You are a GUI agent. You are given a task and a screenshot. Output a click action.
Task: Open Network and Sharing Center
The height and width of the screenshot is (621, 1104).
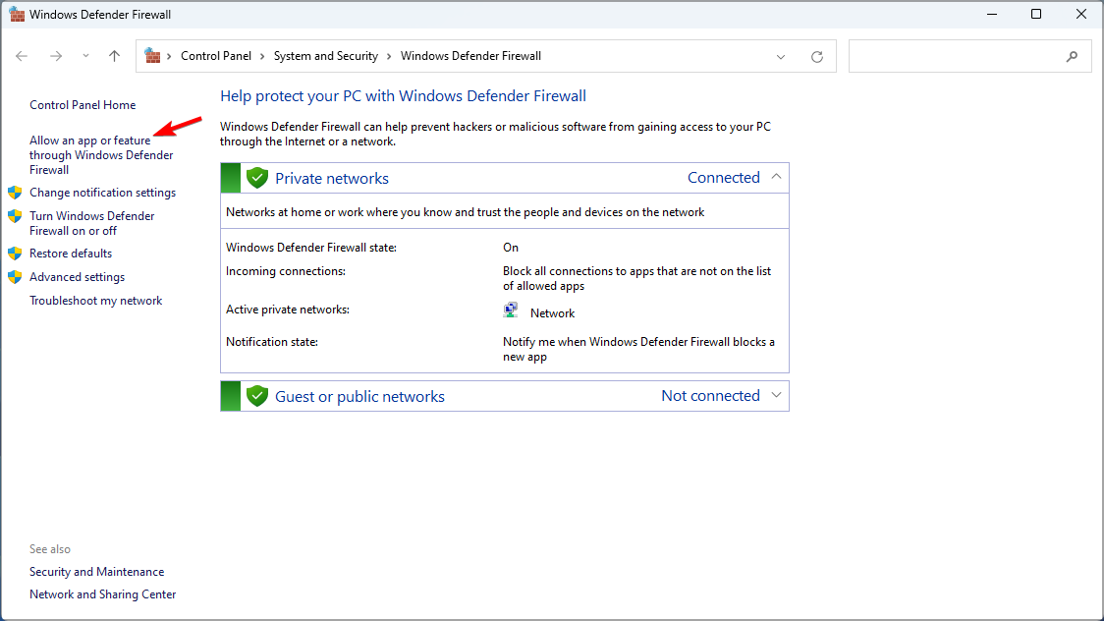tap(102, 593)
